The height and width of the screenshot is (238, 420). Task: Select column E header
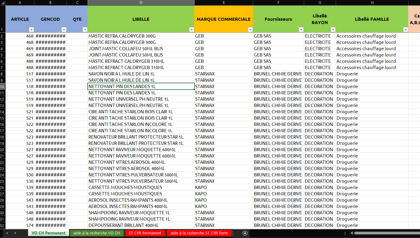[x=224, y=3]
